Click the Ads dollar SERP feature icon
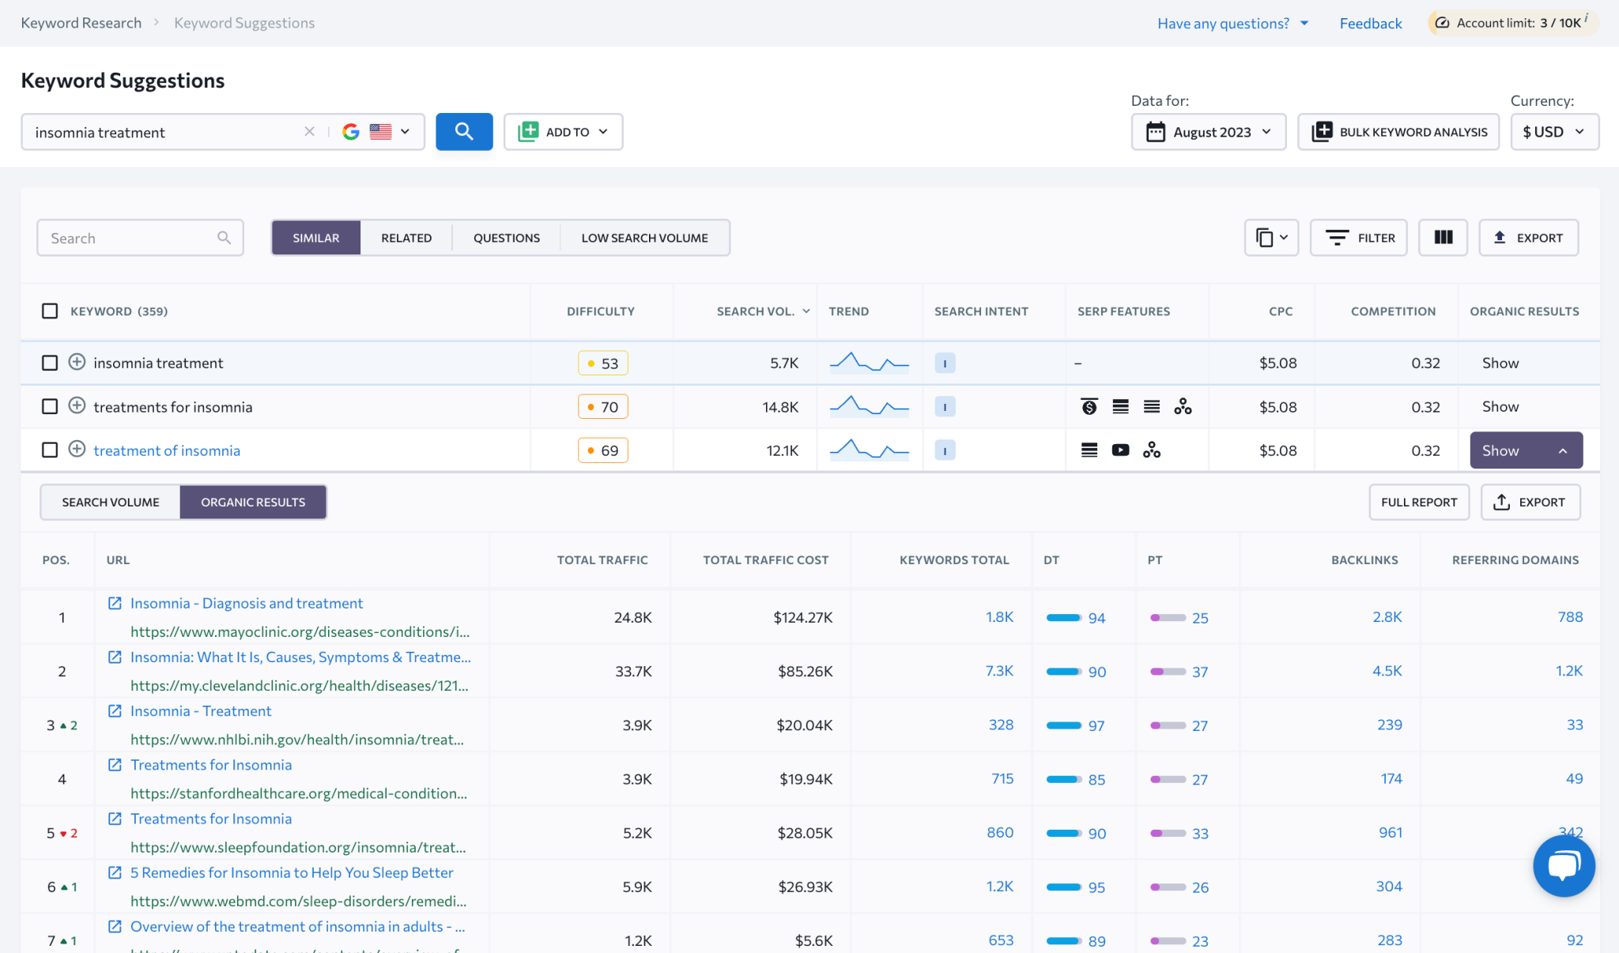Screen dimensions: 1619x953 click(x=1089, y=406)
